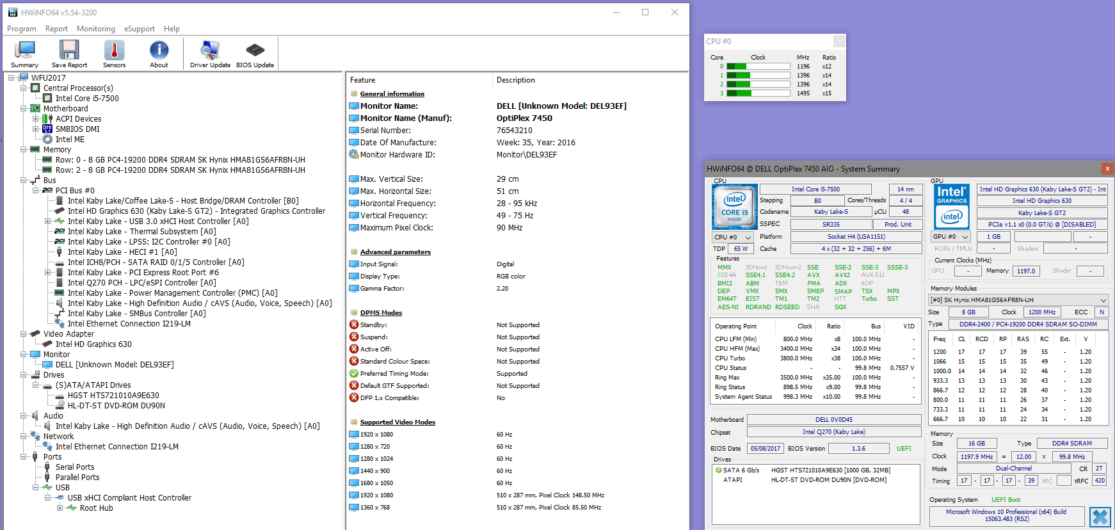Open the Sensors thermometer icon
Screen dimensions: 1115x530
114,54
